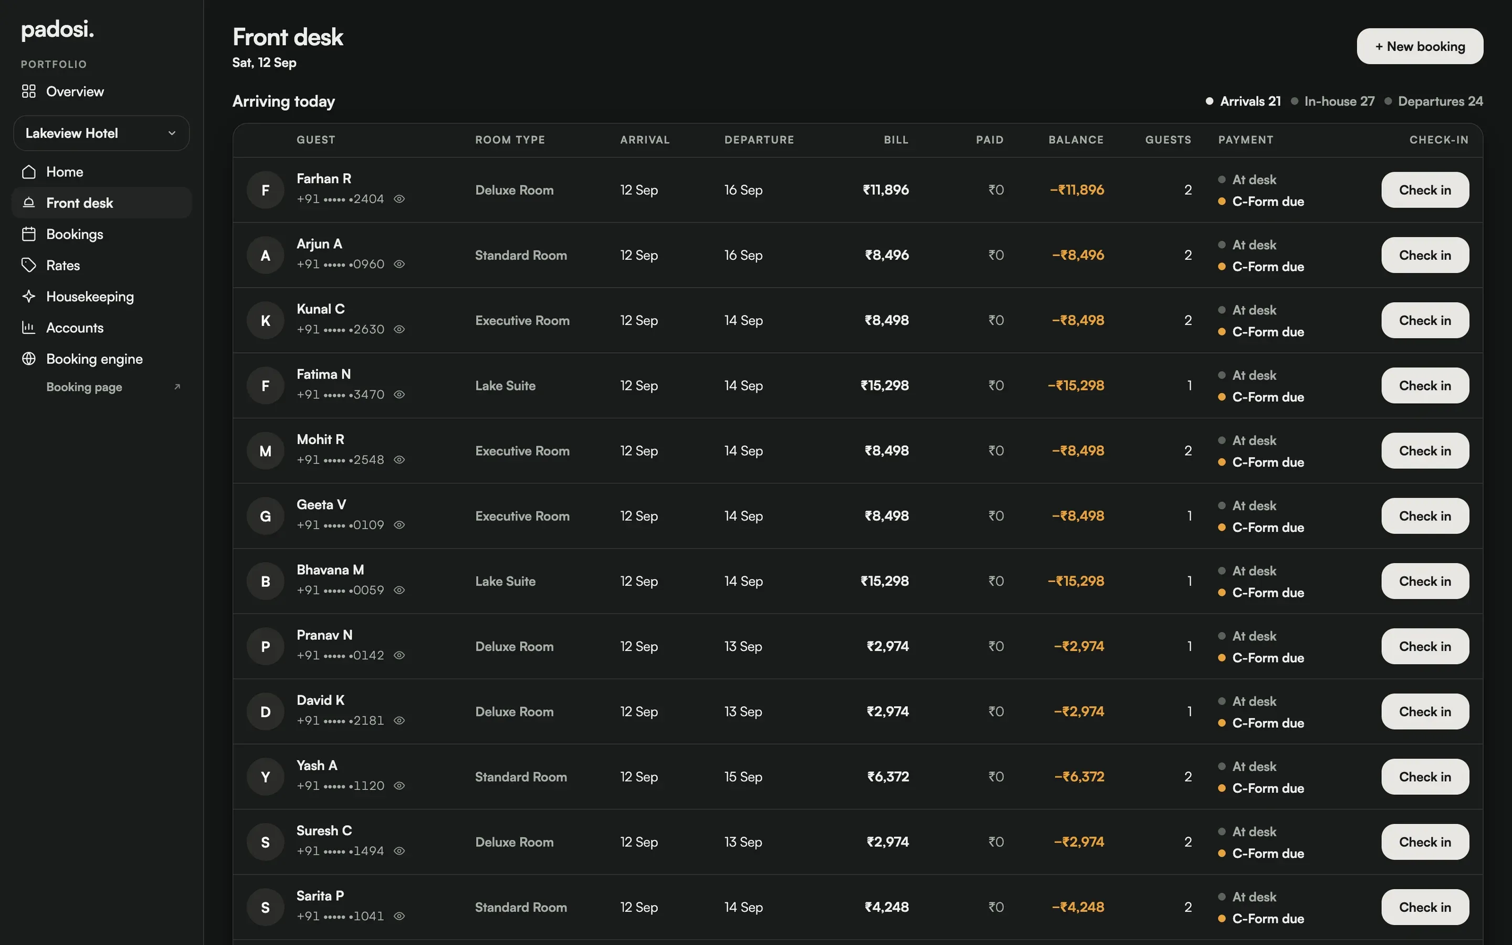Click the Home house icon
1512x945 pixels.
tap(29, 172)
